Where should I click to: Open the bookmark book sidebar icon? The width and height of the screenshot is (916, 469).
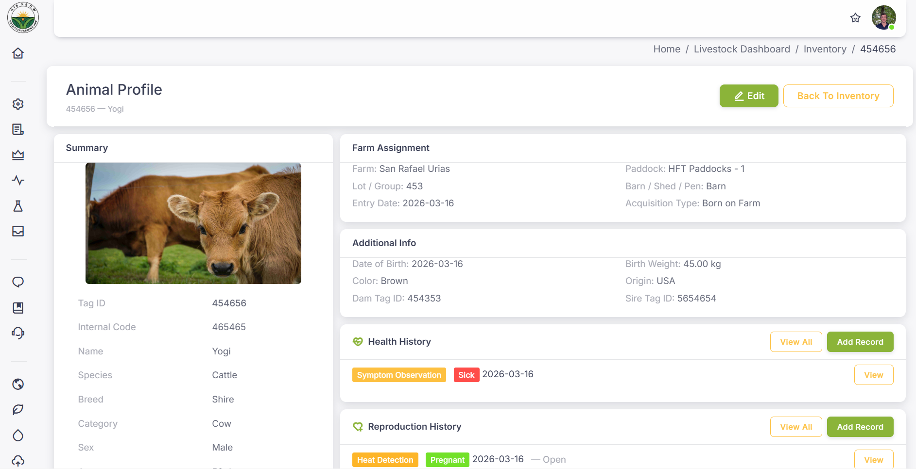click(x=18, y=307)
